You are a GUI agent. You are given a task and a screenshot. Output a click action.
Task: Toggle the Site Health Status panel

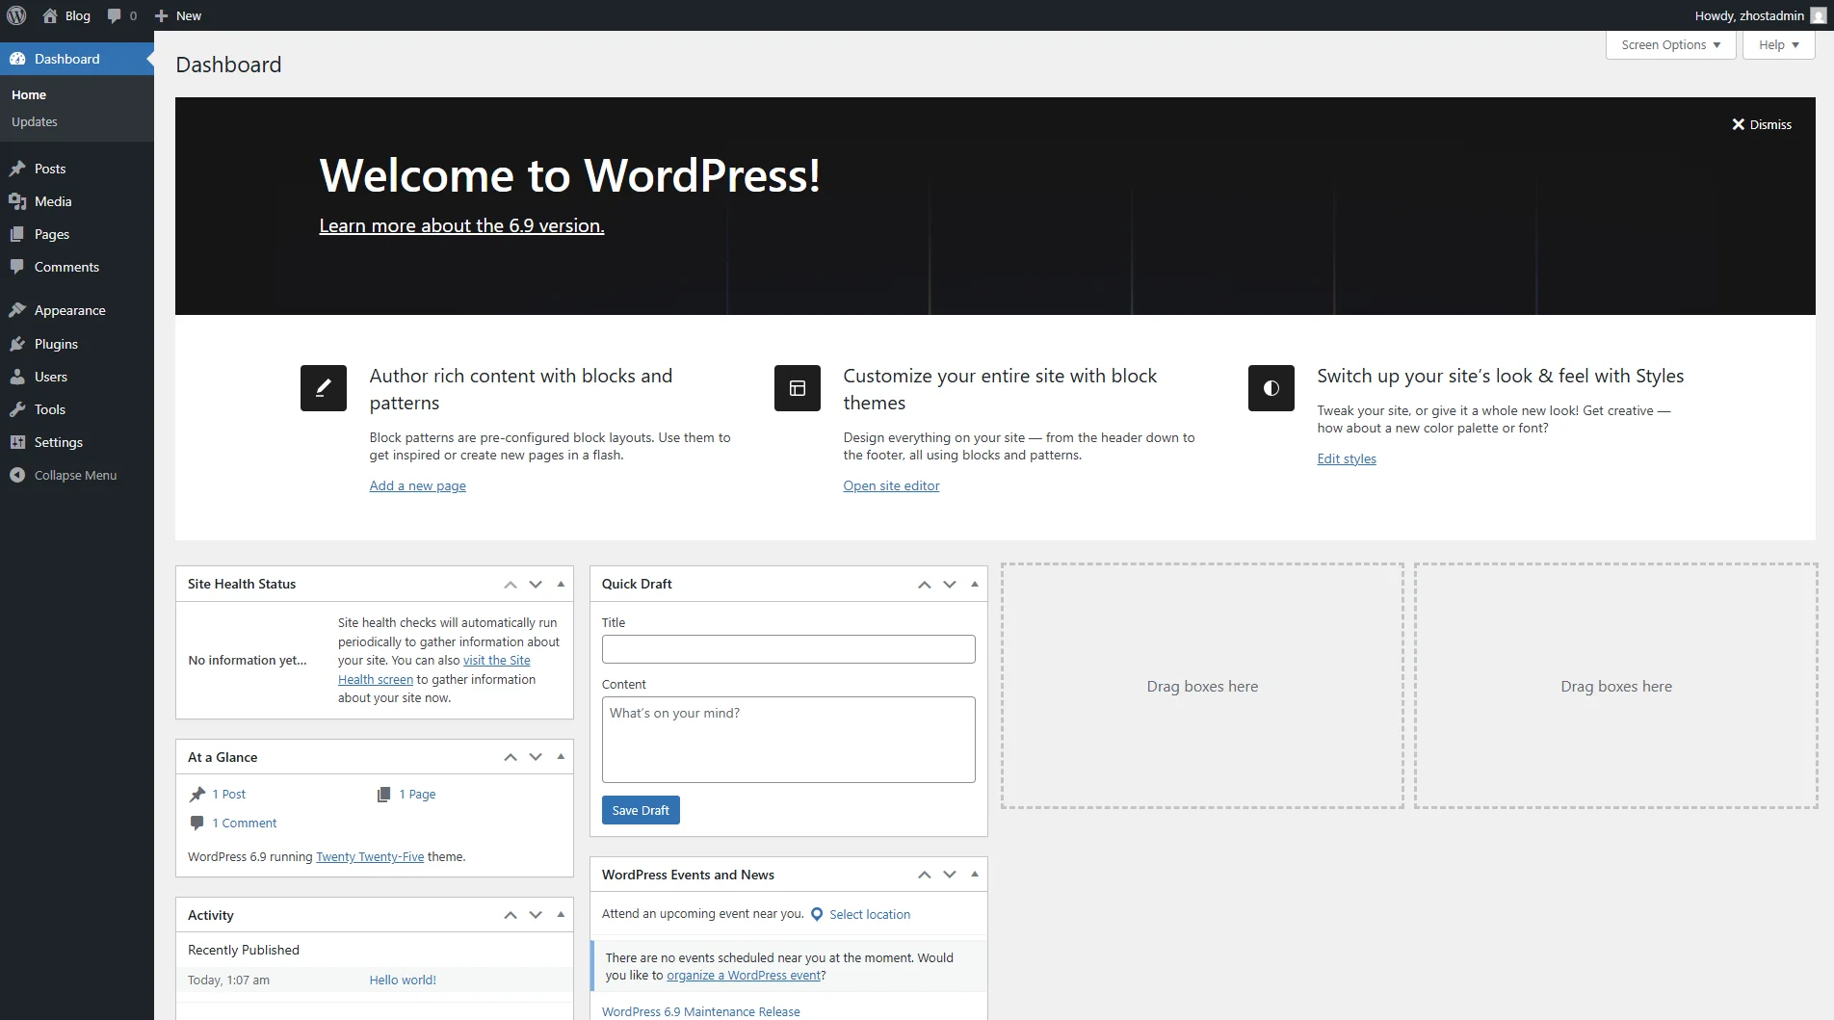561,584
